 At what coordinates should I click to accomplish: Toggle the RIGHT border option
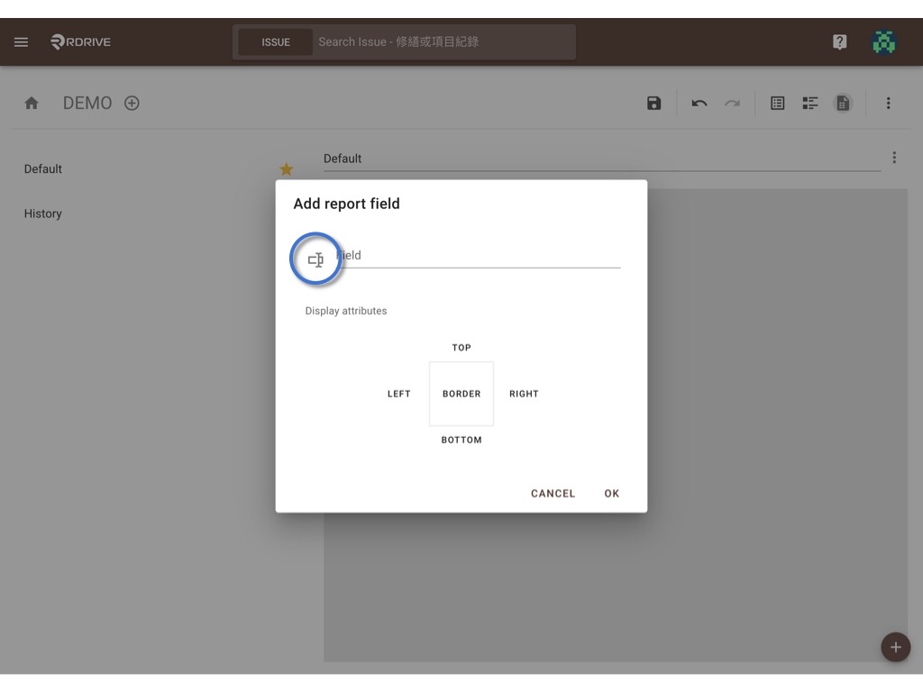(x=524, y=394)
